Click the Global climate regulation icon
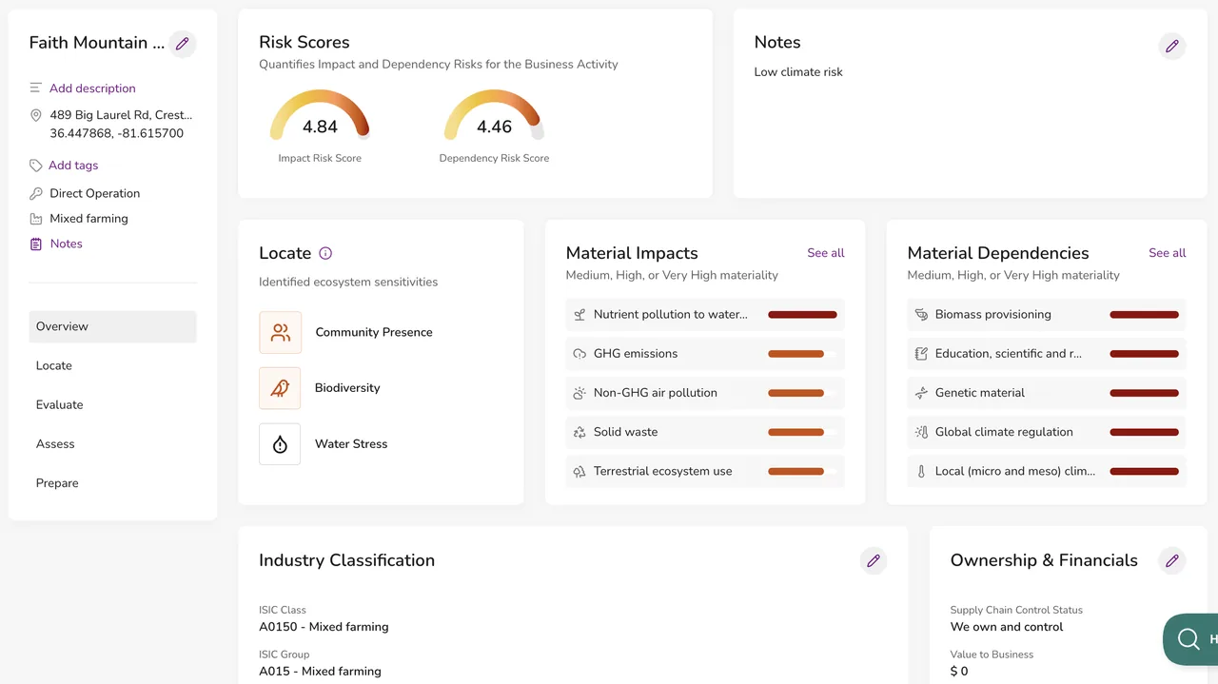The height and width of the screenshot is (684, 1218). [x=921, y=432]
